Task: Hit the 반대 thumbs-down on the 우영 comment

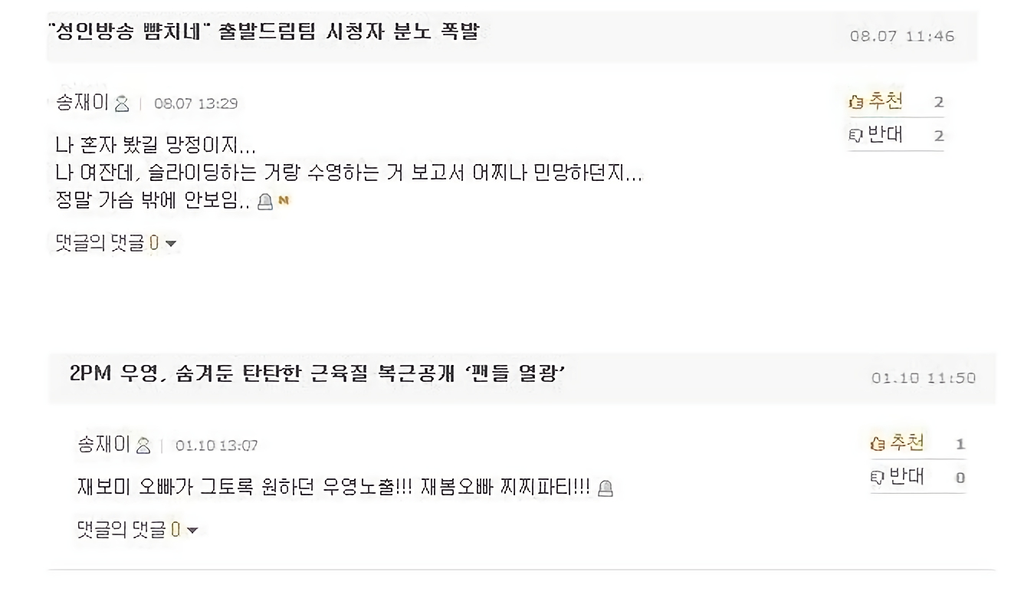Action: (898, 477)
